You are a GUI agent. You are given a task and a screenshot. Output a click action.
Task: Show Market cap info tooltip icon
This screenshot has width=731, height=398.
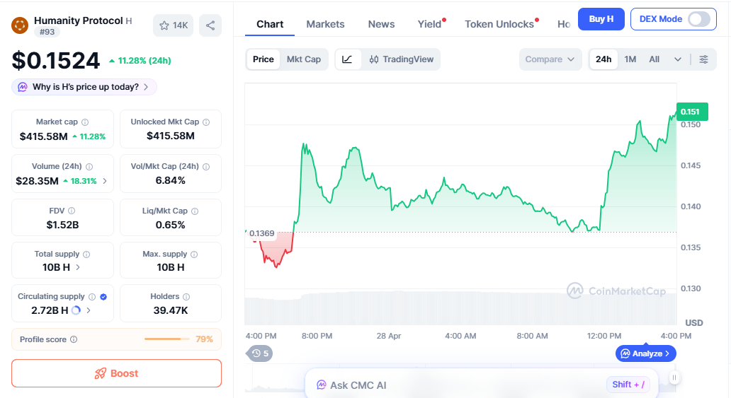85,122
